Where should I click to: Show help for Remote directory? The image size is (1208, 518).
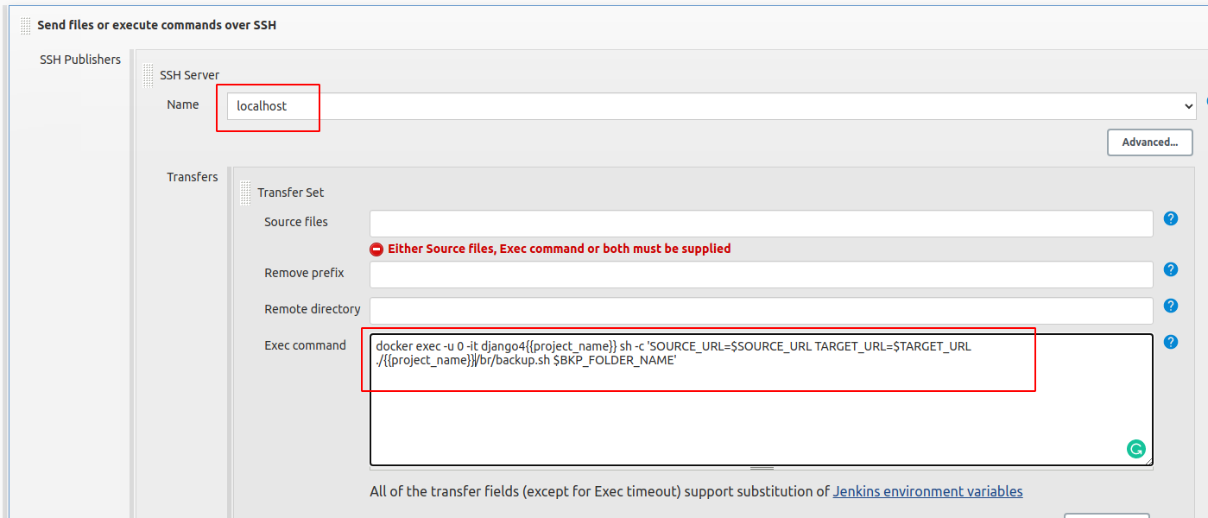1171,306
